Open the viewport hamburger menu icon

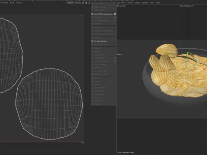tap(119, 3)
